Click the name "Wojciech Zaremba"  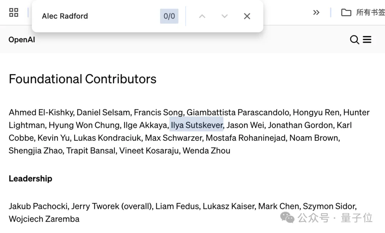pos(44,219)
